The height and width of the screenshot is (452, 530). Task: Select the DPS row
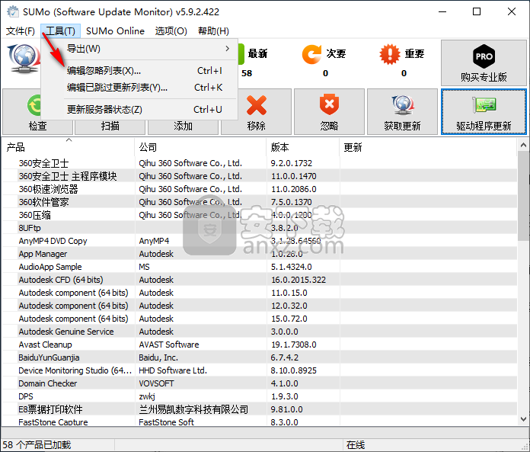click(x=260, y=396)
